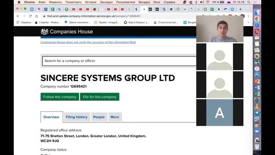The image size is (275, 155).
Task: Open Zoom app from the dock
Action: [x=257, y=131]
